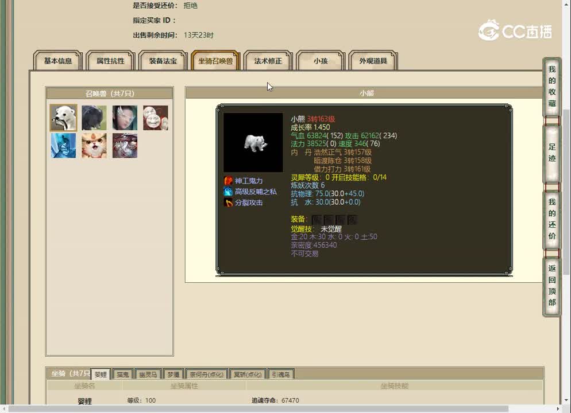
Task: Click the vertical scrollbar thumb
Action: 566,192
